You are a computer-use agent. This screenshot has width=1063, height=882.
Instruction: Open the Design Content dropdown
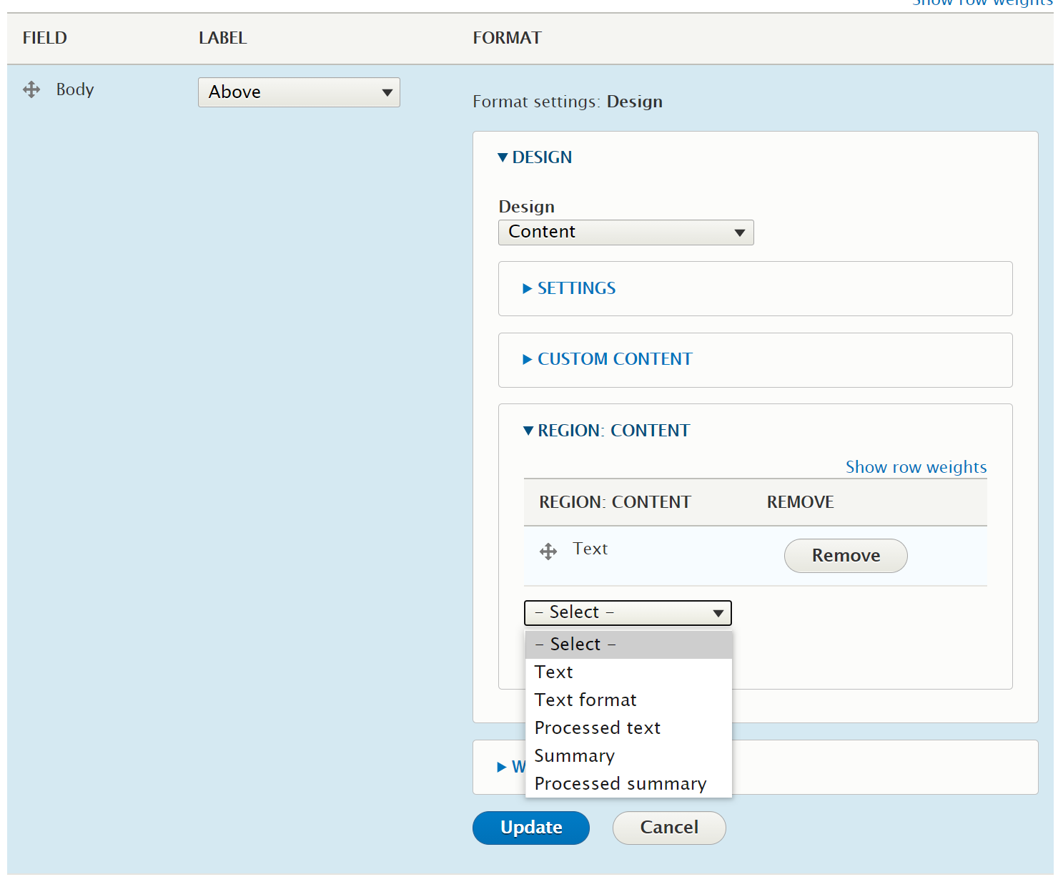[626, 232]
